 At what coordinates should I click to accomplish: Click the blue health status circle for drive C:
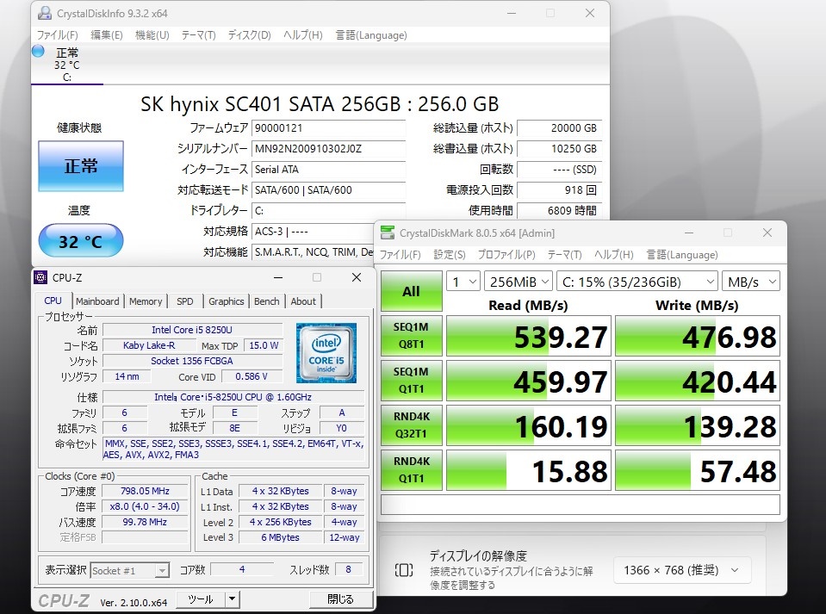pyautogui.click(x=38, y=52)
